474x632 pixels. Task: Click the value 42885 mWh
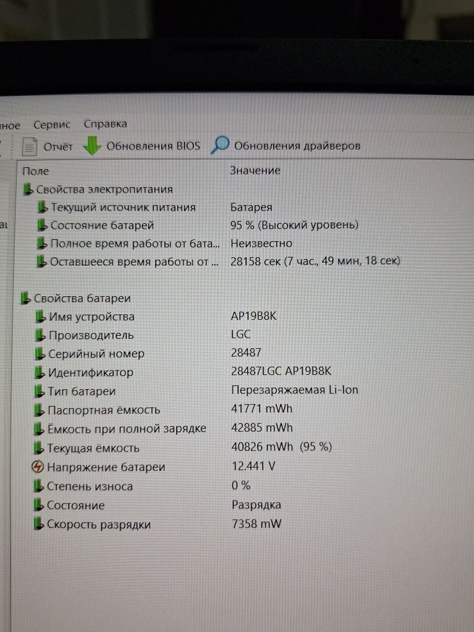[262, 428]
